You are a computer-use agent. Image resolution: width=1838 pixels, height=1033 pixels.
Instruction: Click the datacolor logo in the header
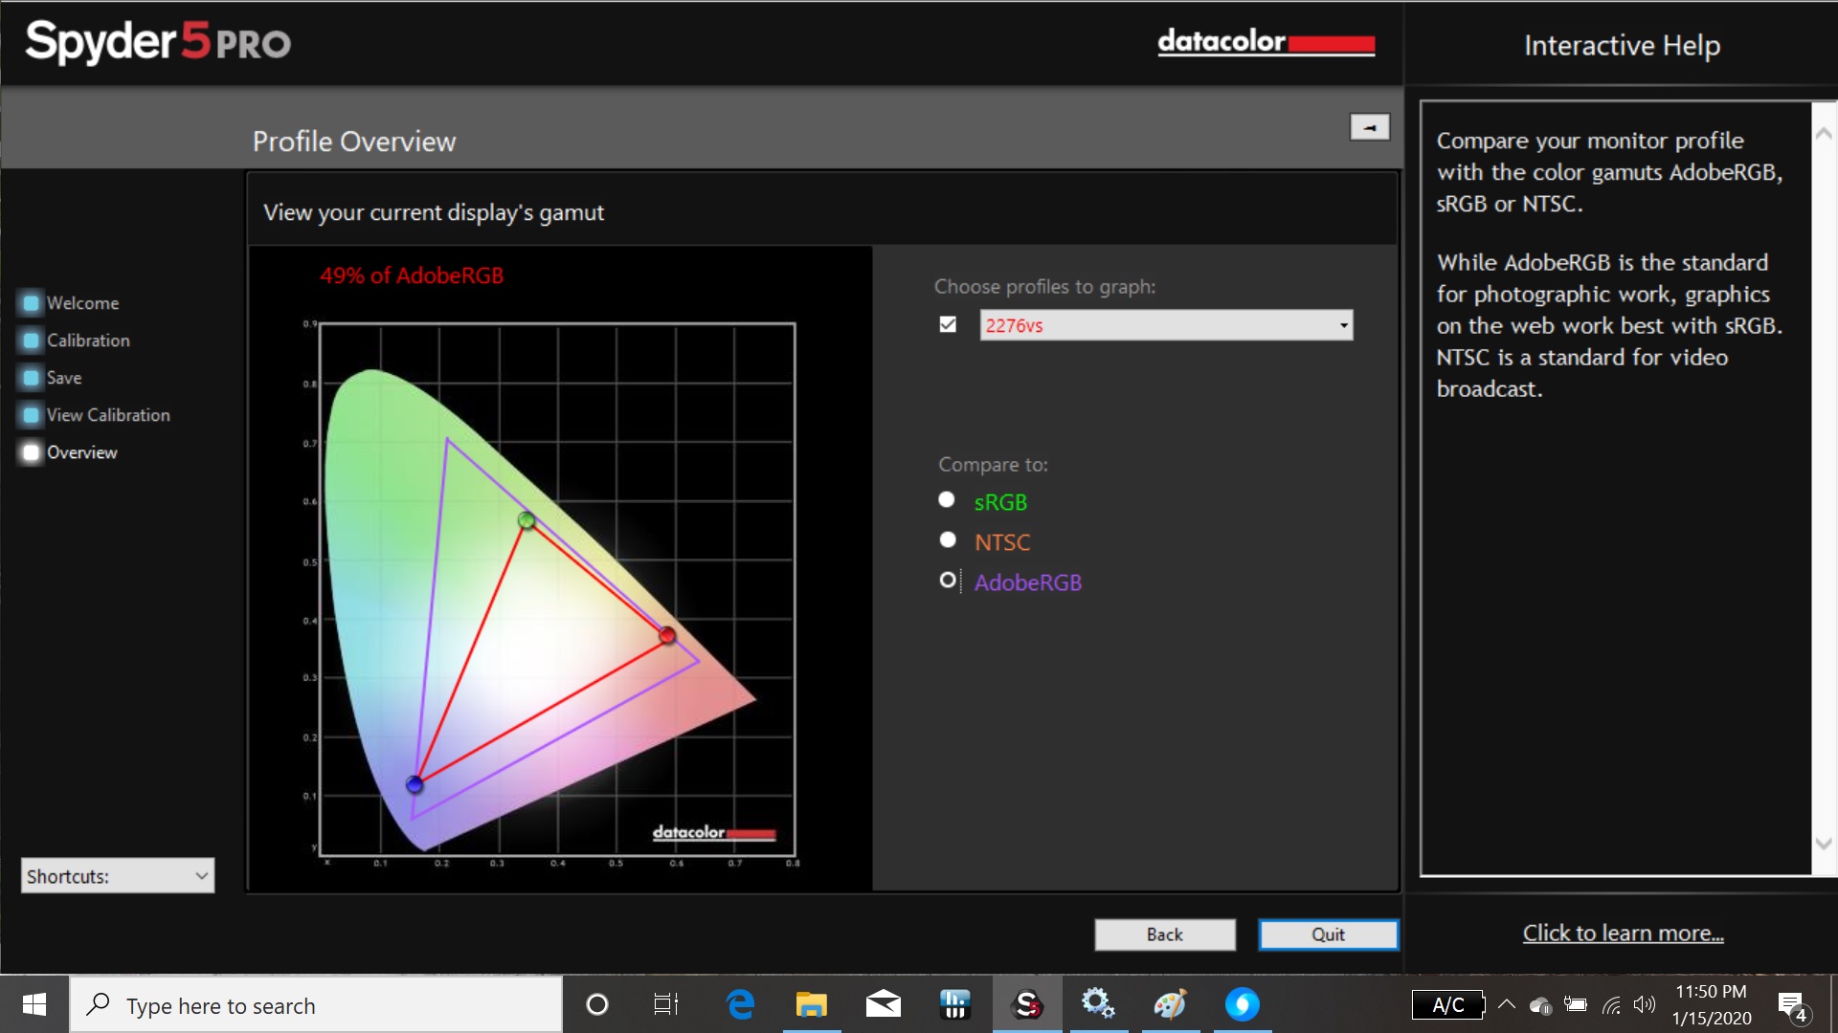point(1266,42)
